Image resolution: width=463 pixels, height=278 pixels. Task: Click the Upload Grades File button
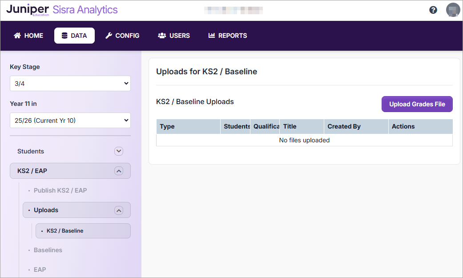pos(417,104)
